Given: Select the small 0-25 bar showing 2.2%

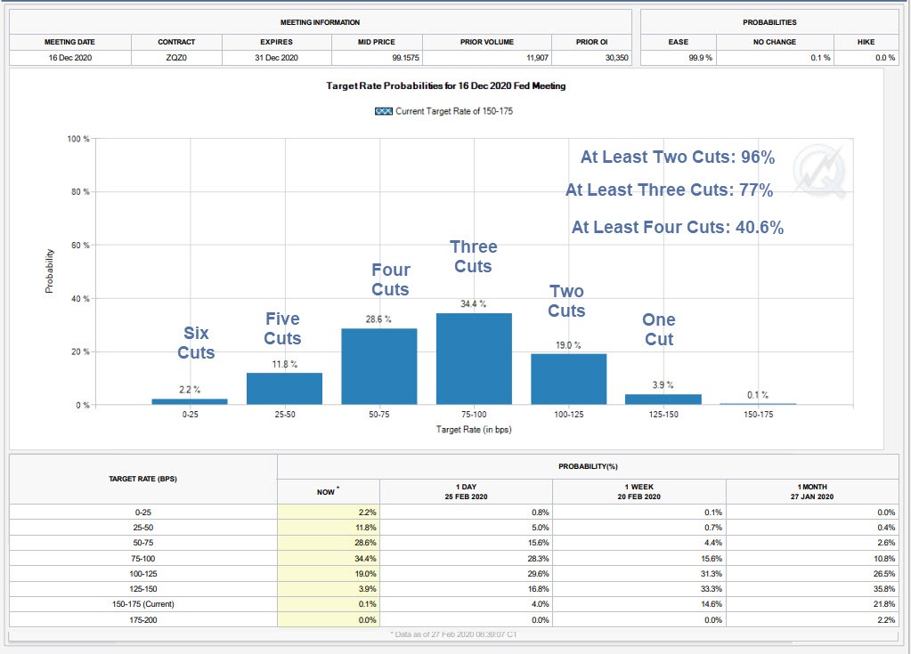Looking at the screenshot, I should (190, 401).
